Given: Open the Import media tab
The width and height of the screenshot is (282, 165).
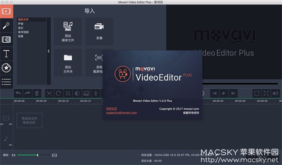Looking at the screenshot, I should pos(7,11).
